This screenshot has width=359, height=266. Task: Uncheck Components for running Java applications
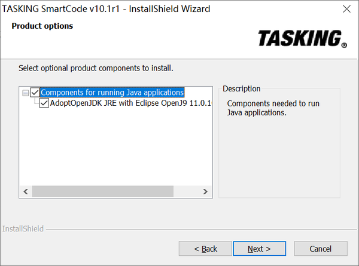click(35, 93)
